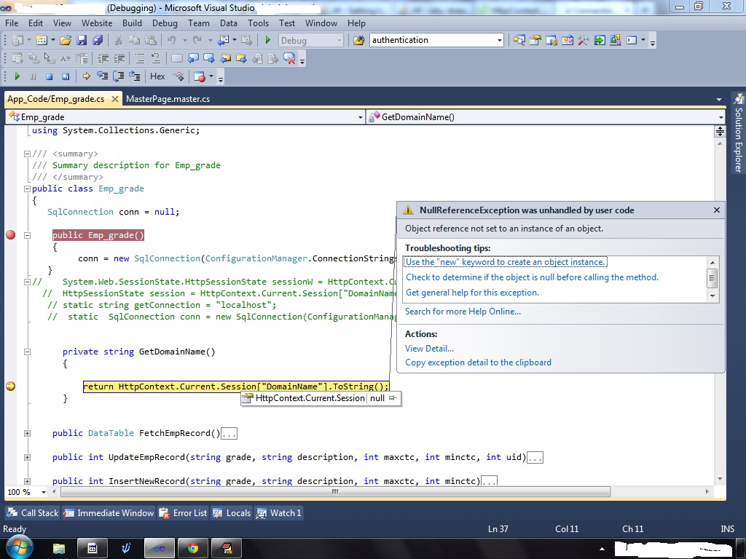Click View Detail... action link
The width and height of the screenshot is (746, 559).
point(429,349)
